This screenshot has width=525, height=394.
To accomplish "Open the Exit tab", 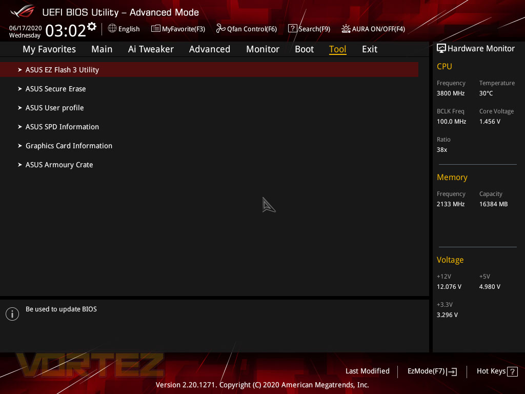I will 370,49.
